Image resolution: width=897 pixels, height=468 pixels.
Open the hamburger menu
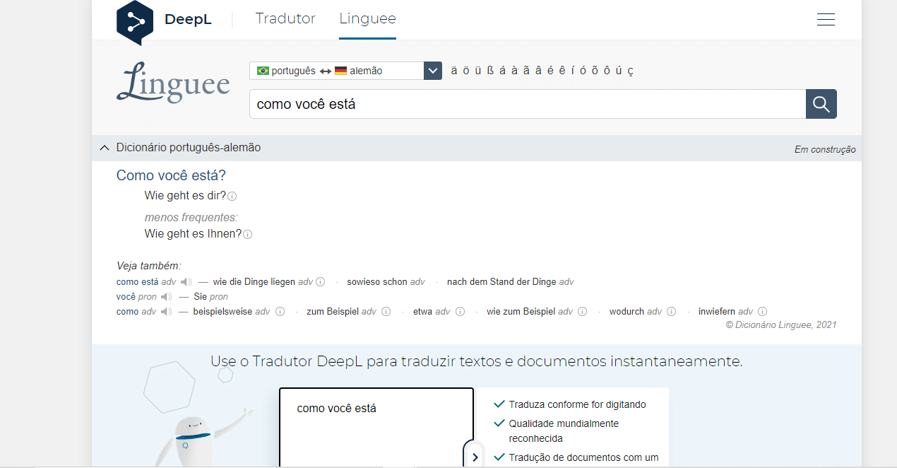[x=826, y=19]
